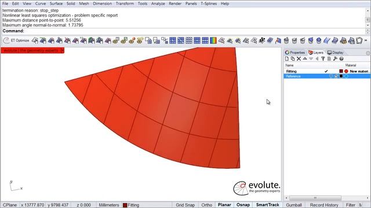Click the checkered black-and-white mesh icon
Viewport: 371px width, 208px height.
pos(261,40)
